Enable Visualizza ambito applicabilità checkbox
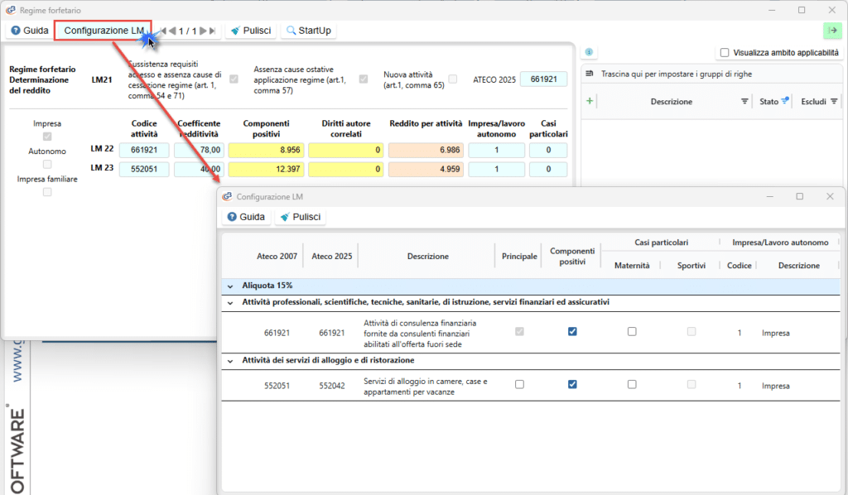Viewport: 848px width, 495px height. click(725, 52)
